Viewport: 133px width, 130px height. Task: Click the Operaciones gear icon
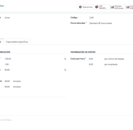pos(80,7)
